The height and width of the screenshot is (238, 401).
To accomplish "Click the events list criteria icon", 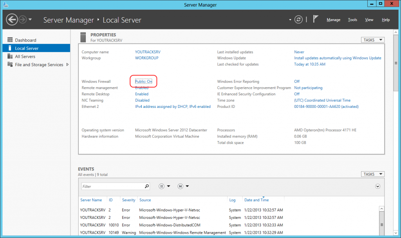I will pos(161,186).
